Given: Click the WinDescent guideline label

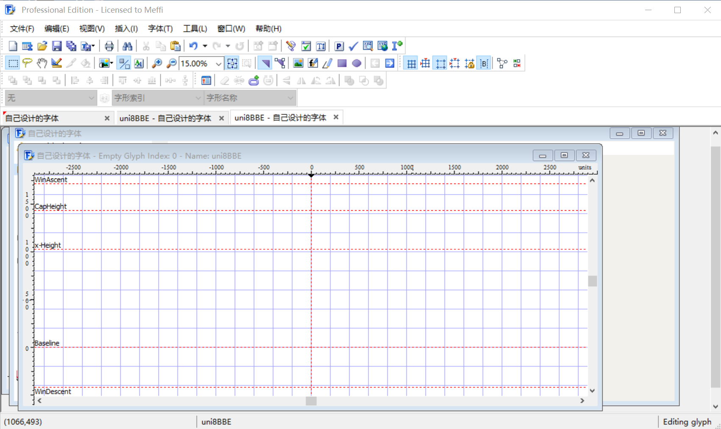Looking at the screenshot, I should (x=53, y=391).
